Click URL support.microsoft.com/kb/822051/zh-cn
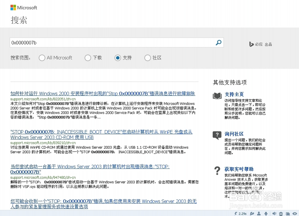Viewport: 299px width, 216px height. point(43,99)
